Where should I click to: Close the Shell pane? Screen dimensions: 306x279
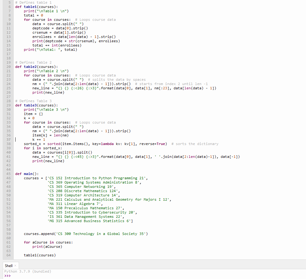tap(16, 265)
